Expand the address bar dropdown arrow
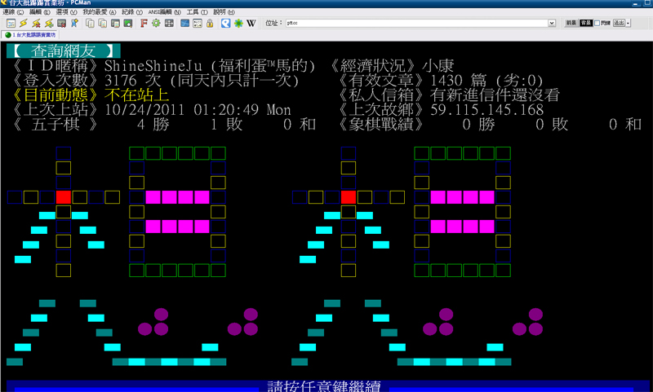The height and width of the screenshot is (392, 653). coord(552,24)
